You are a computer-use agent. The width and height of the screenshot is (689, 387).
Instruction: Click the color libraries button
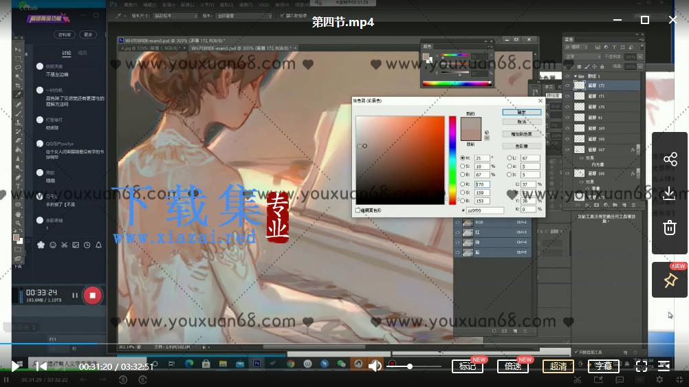point(522,146)
